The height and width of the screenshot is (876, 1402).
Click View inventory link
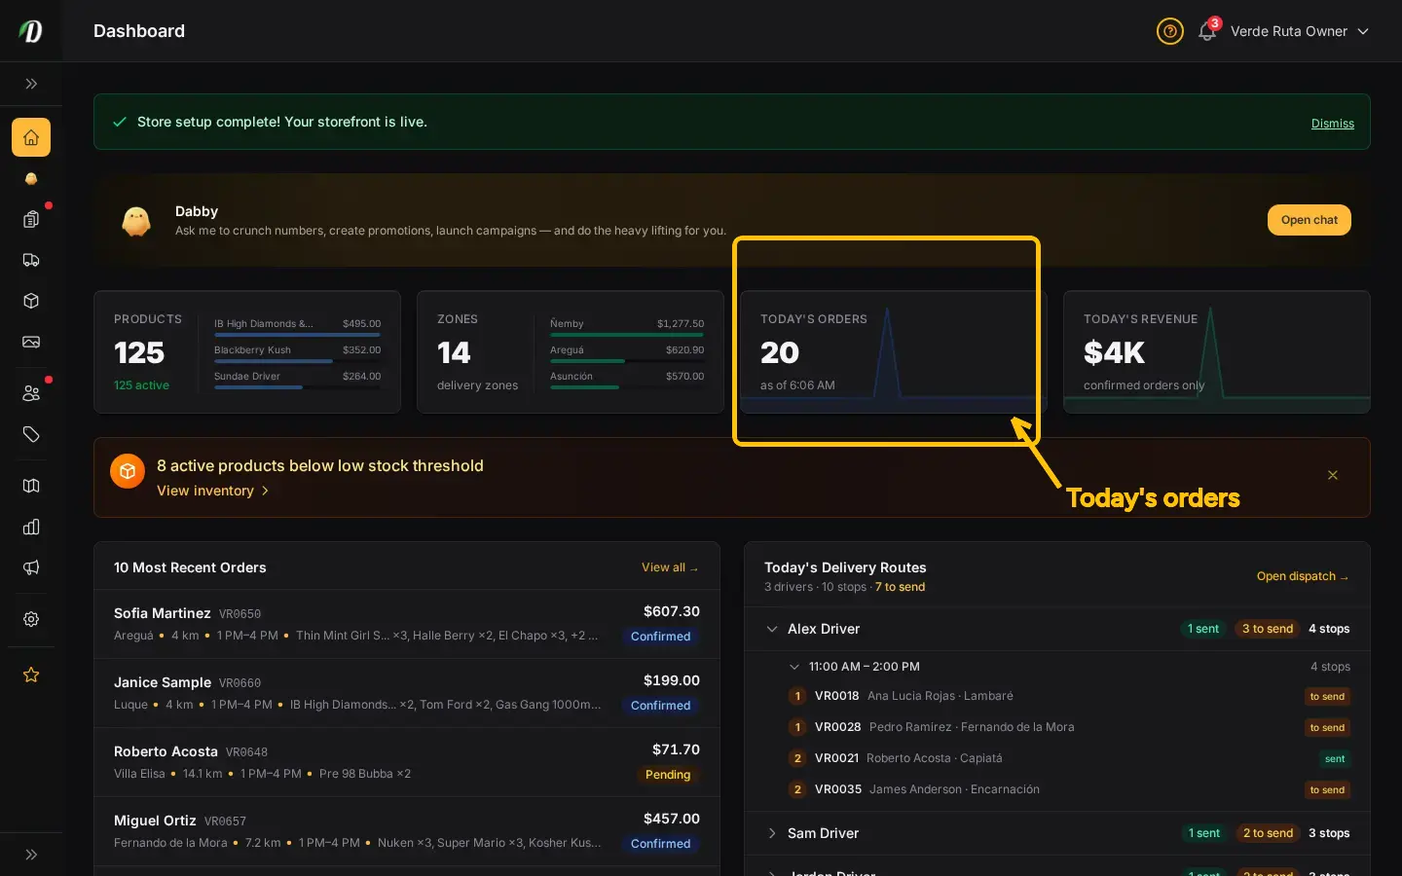coord(213,491)
